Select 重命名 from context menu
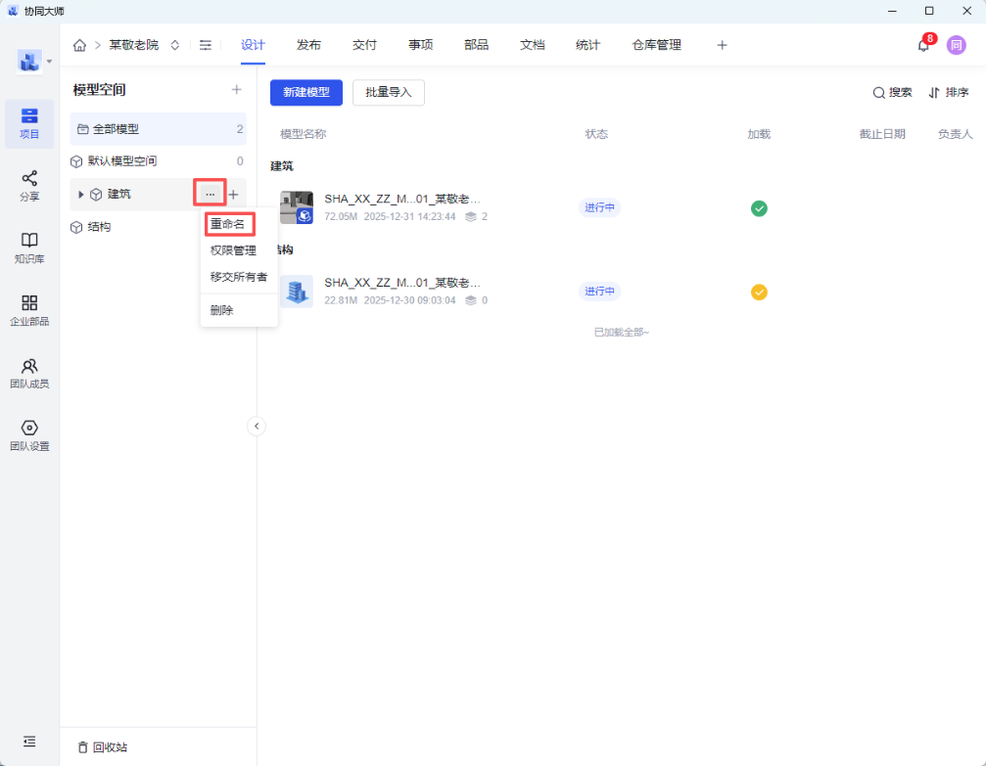 point(228,224)
